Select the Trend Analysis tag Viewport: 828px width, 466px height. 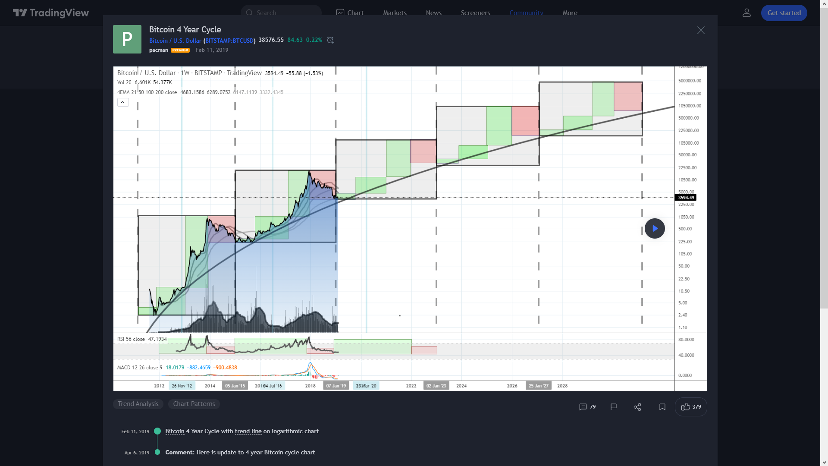point(138,404)
